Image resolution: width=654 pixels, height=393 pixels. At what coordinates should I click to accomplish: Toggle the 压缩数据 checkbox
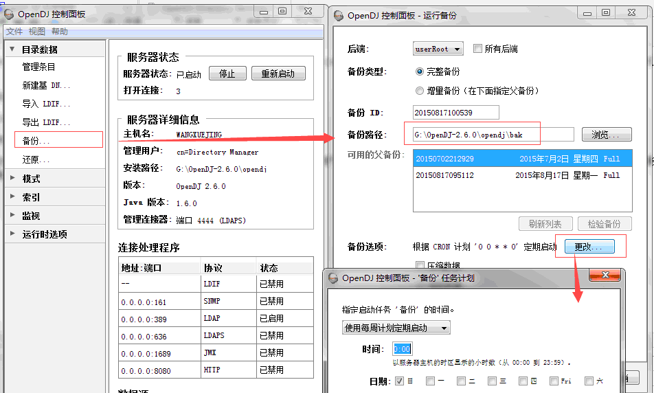[x=420, y=265]
